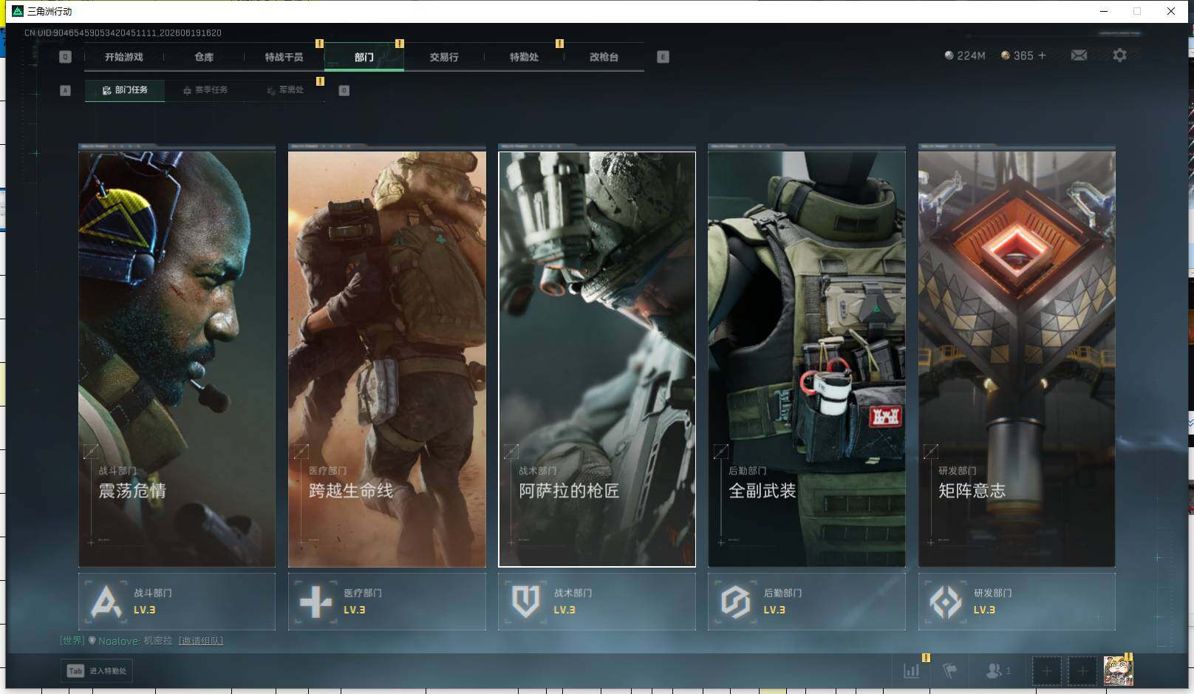The image size is (1194, 694).
Task: Open the 跨越生命线 medical department card
Action: pyautogui.click(x=387, y=359)
